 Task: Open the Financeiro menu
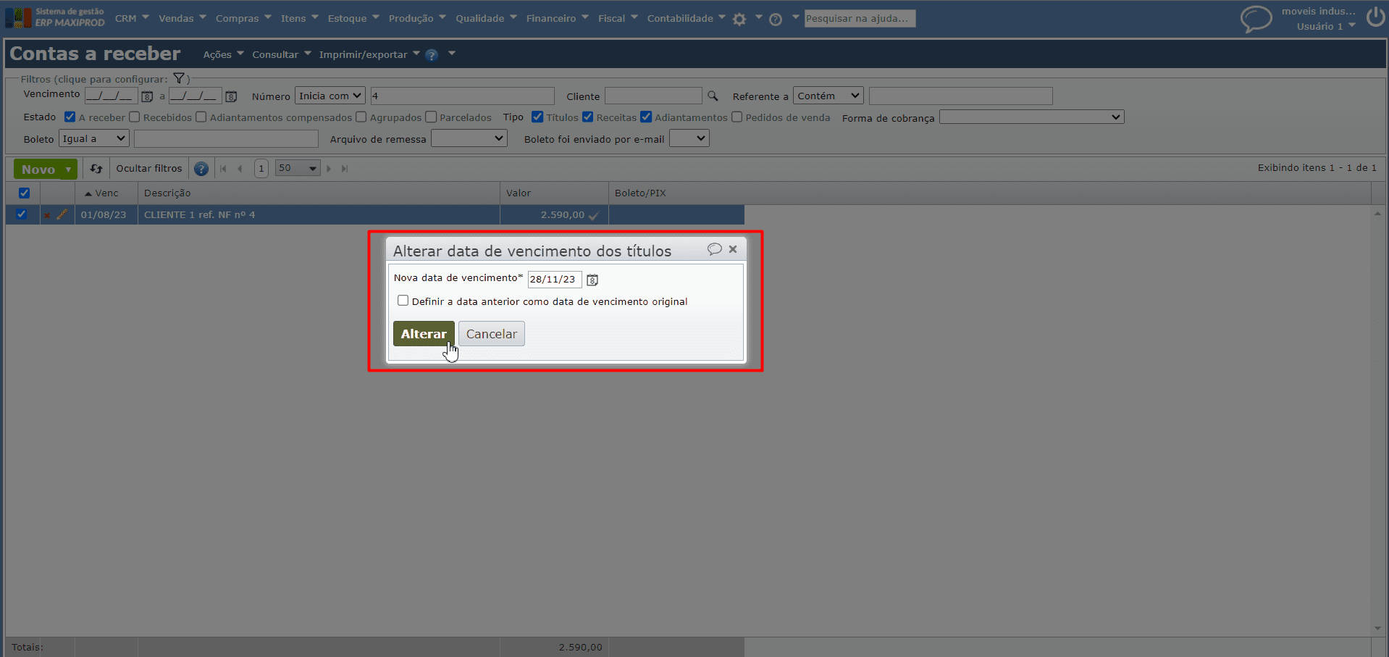pyautogui.click(x=558, y=18)
